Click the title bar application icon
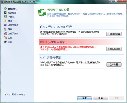Image resolution: width=127 pixels, height=103 pixels. pyautogui.click(x=2, y=2)
